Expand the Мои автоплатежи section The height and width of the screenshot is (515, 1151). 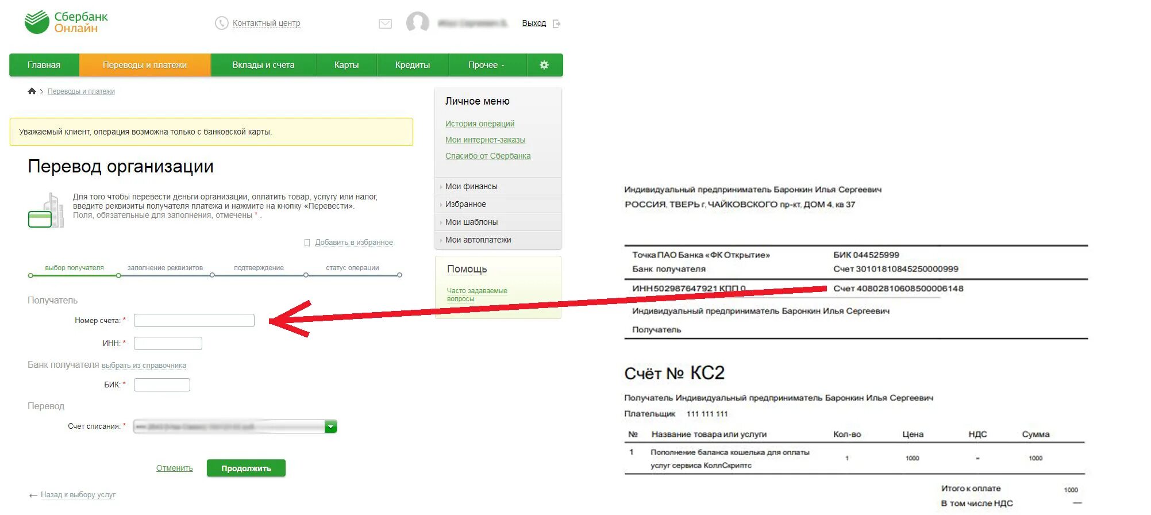pyautogui.click(x=498, y=240)
